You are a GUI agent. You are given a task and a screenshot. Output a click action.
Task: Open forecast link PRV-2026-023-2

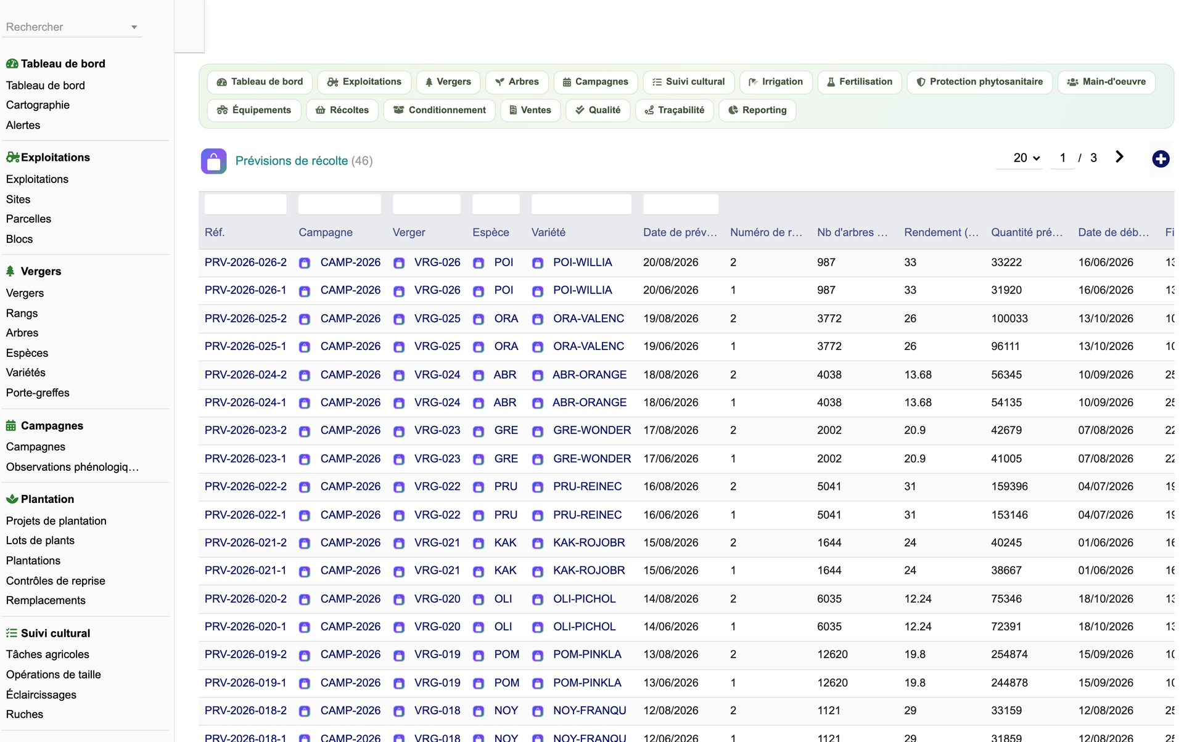(245, 430)
